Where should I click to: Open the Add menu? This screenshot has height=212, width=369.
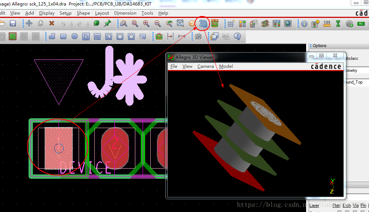pyautogui.click(x=29, y=13)
